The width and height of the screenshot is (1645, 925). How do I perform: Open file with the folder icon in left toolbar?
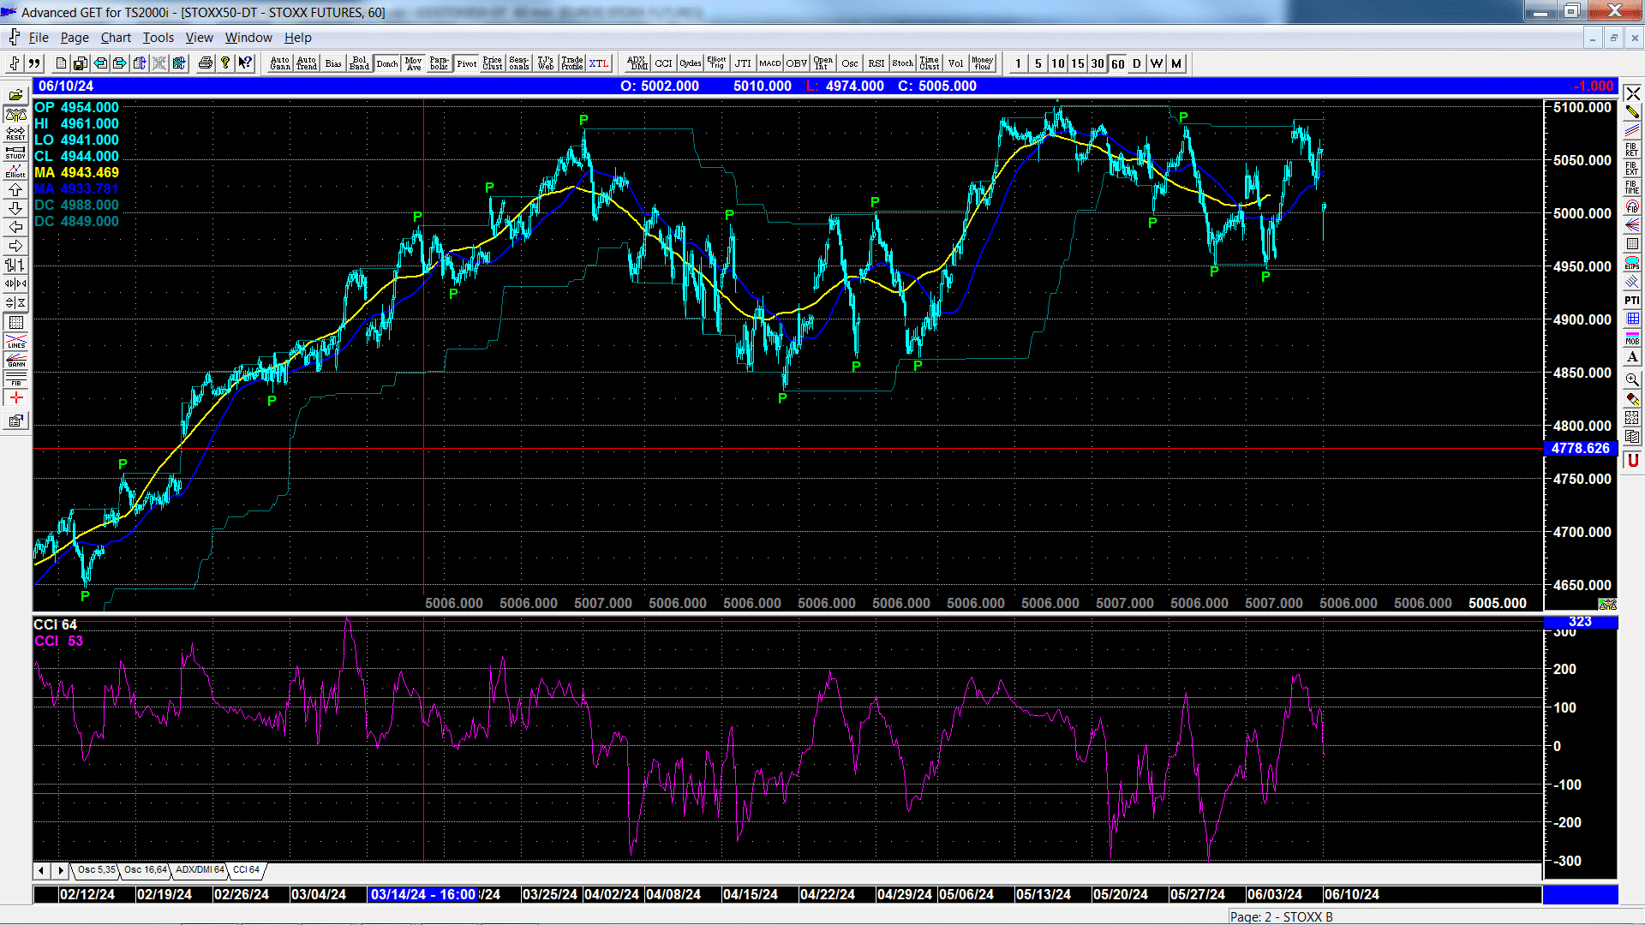(x=15, y=95)
